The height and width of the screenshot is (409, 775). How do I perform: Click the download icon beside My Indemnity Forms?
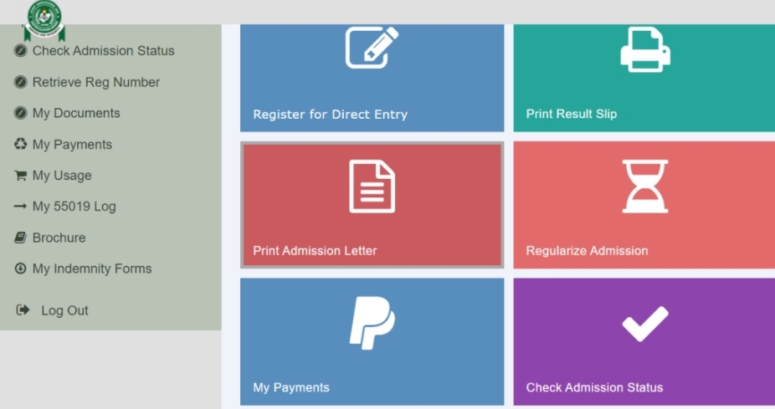[x=20, y=268]
